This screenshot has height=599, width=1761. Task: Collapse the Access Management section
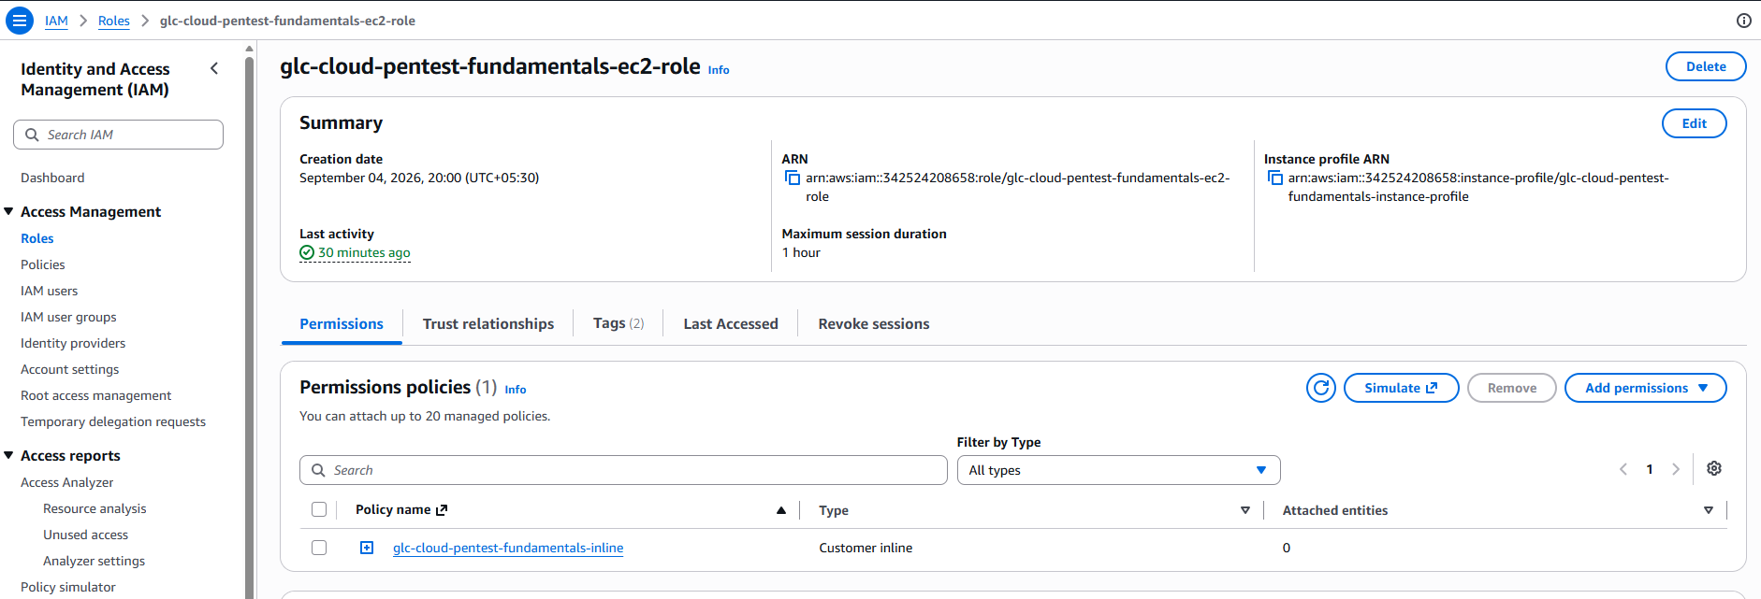(8, 211)
